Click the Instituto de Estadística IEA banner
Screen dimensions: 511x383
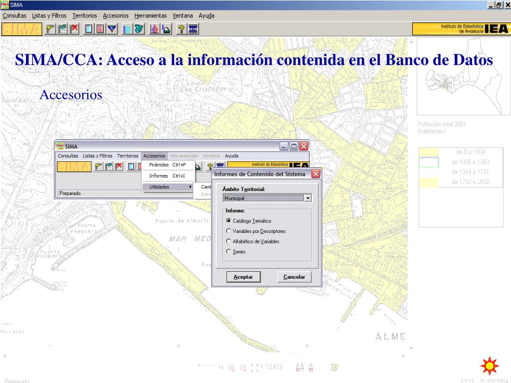tap(461, 29)
